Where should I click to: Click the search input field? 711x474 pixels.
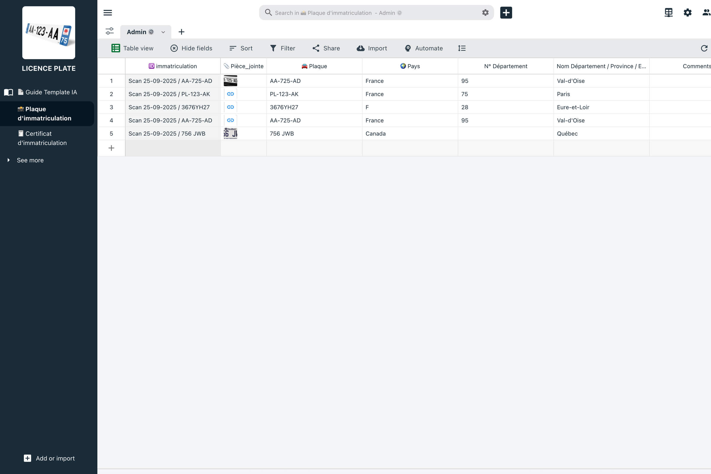point(363,13)
